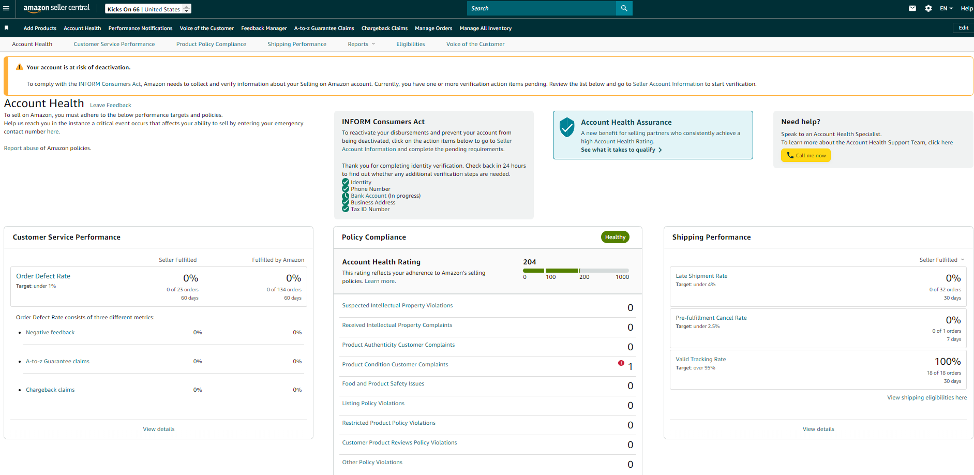This screenshot has width=974, height=475.
Task: Click the Help link in the header
Action: [x=967, y=8]
